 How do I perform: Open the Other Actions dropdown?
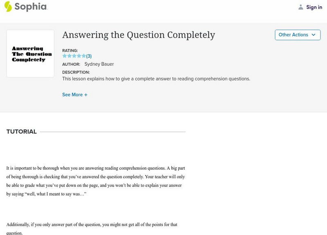pyautogui.click(x=293, y=35)
